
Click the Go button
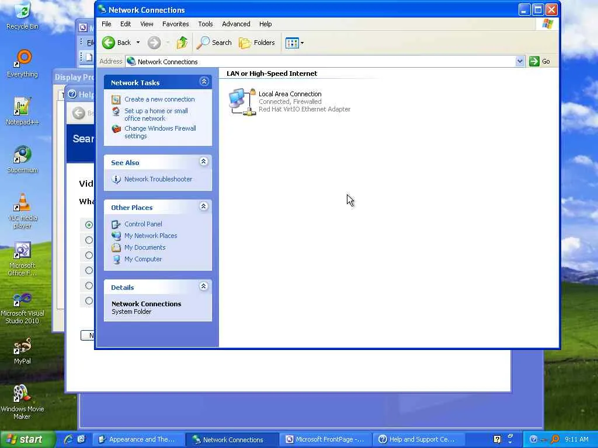tap(540, 61)
